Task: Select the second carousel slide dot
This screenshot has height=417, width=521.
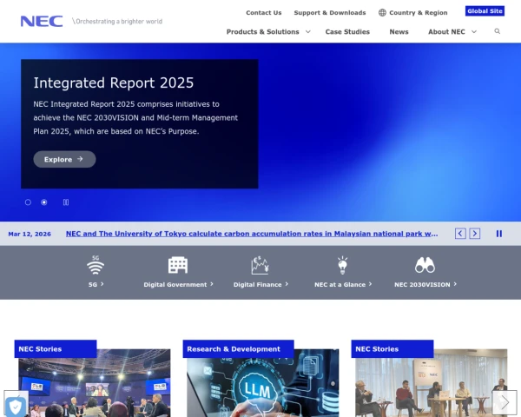Action: [x=44, y=202]
